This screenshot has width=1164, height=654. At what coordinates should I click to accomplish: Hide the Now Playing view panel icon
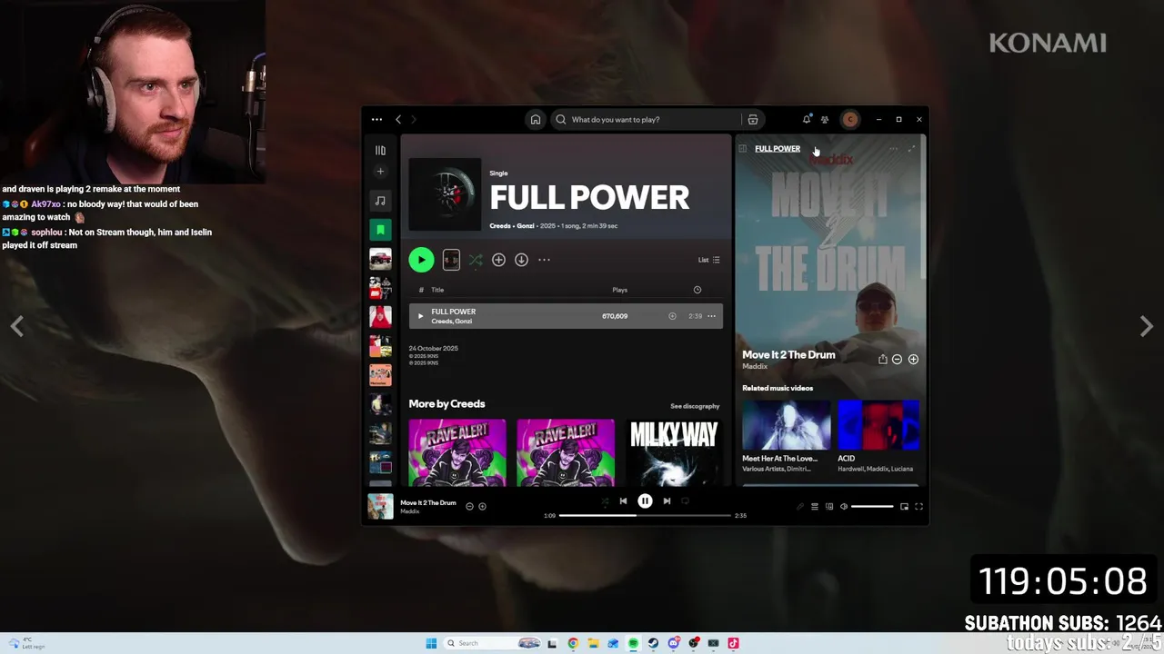coord(743,148)
